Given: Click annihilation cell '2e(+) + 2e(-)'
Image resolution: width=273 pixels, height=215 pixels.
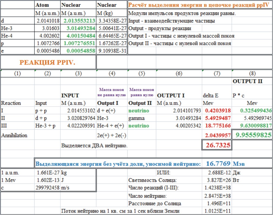Looking at the screenshot, I should pos(112,135).
